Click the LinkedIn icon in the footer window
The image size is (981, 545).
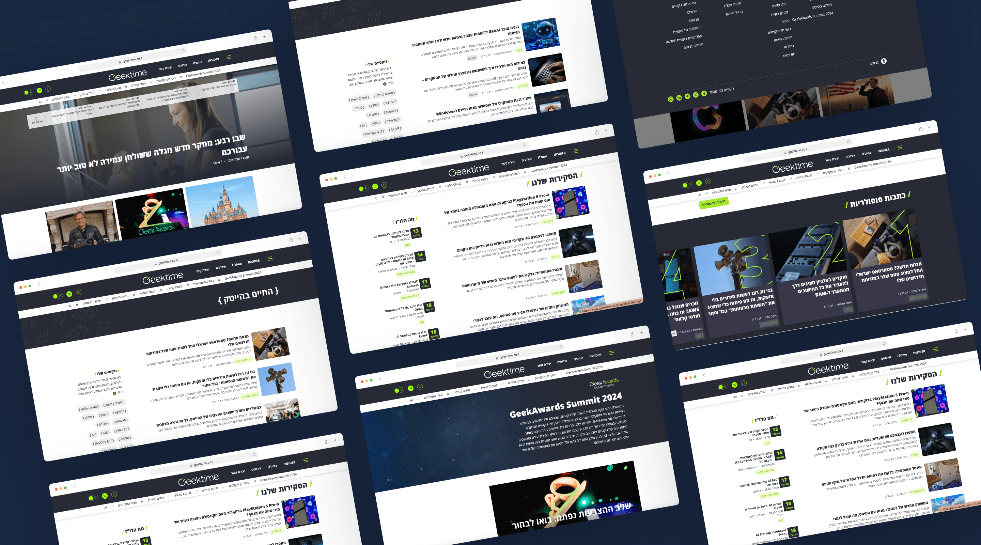679,98
